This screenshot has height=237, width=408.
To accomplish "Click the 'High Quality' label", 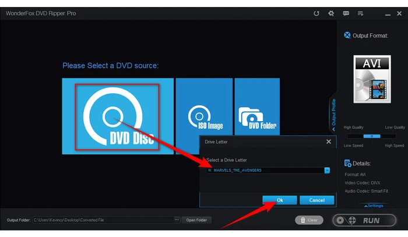I will coord(353,128).
